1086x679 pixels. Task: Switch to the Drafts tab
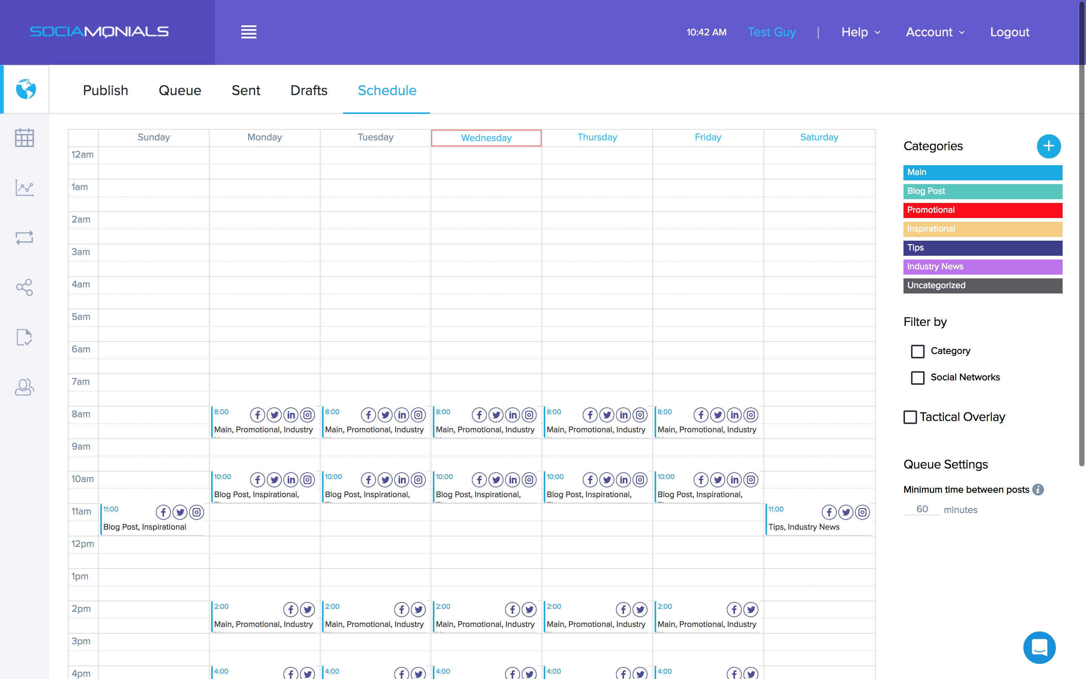point(309,90)
